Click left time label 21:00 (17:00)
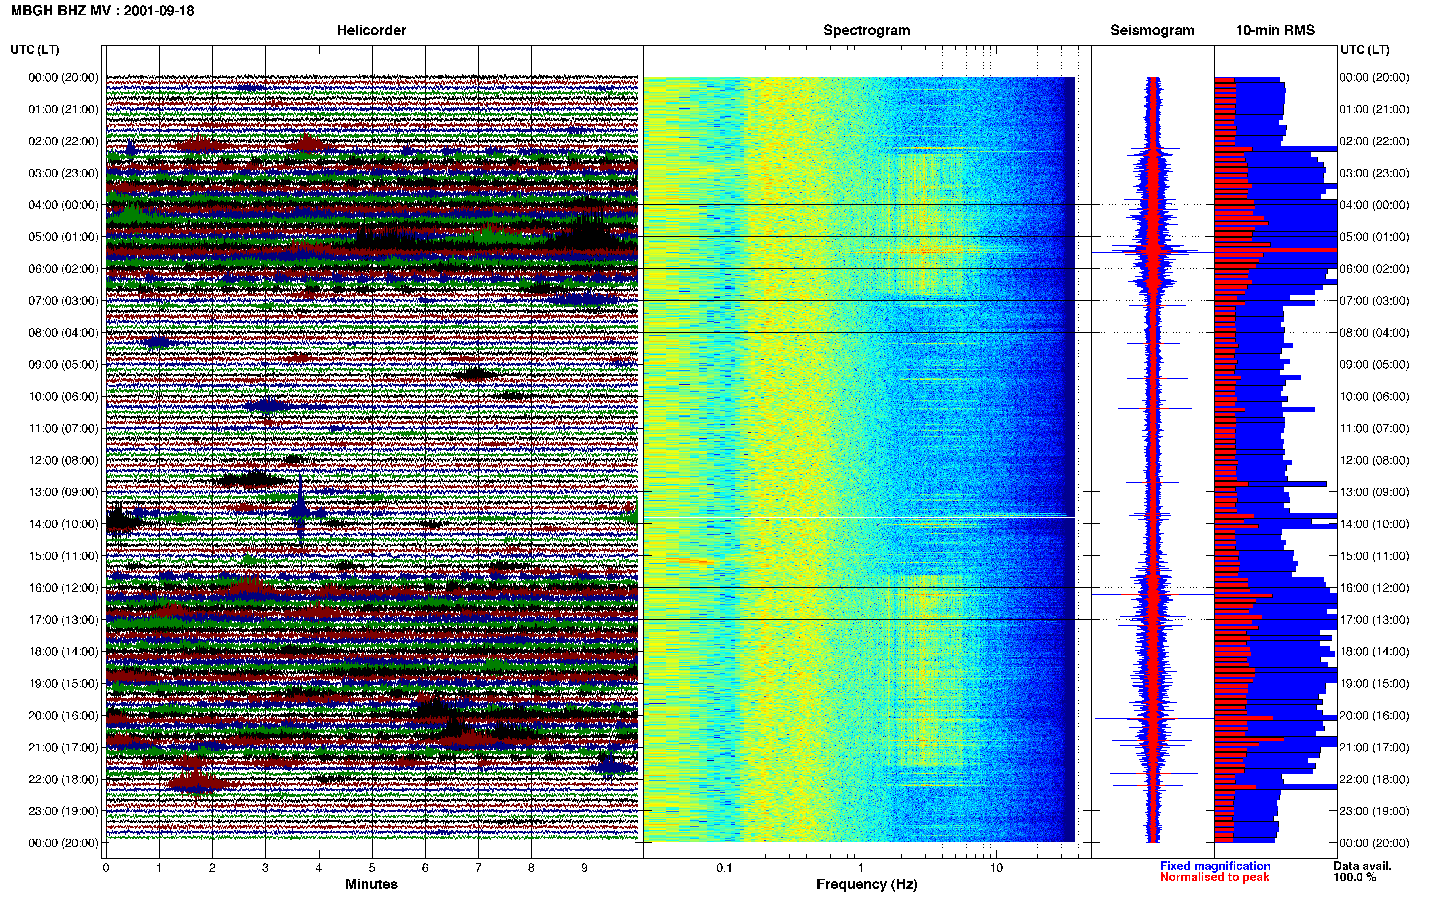 click(x=63, y=747)
